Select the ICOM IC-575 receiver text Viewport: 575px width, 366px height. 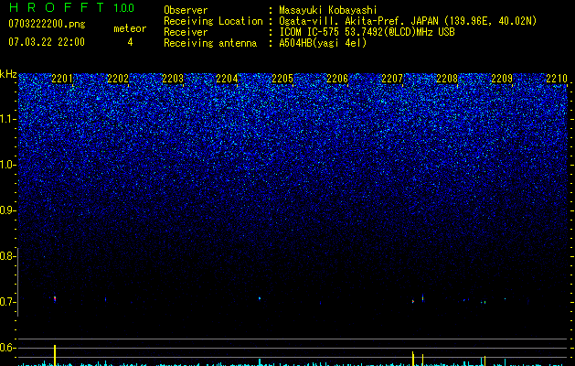tap(367, 32)
